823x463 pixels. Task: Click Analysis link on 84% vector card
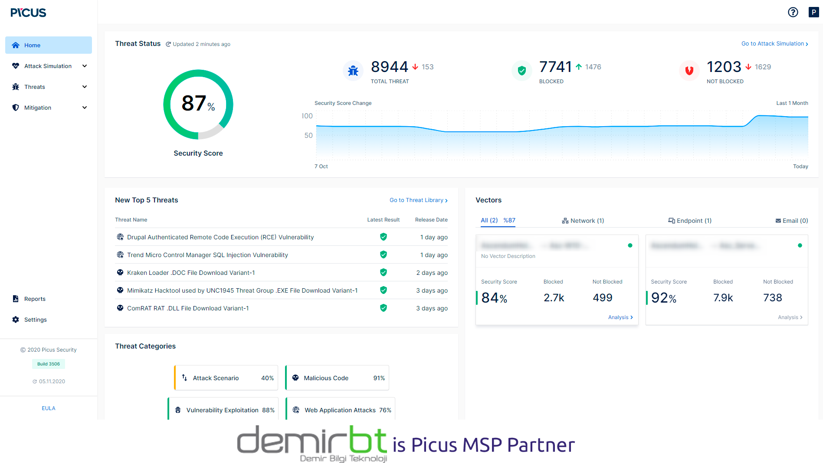point(620,317)
